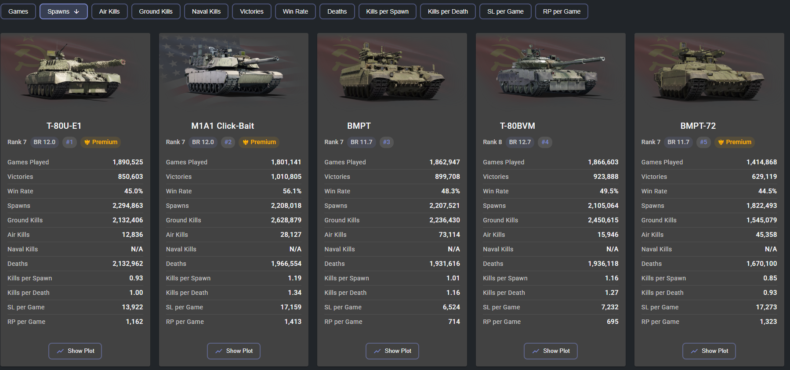Open the M1A1 Click-Bait tank image
The image size is (790, 370).
(x=234, y=70)
